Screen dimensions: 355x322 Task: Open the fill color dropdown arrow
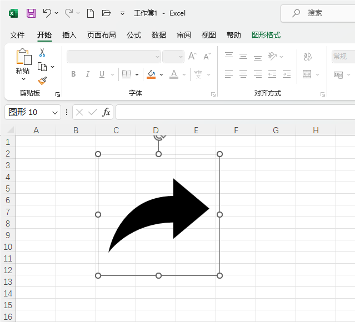coord(161,74)
